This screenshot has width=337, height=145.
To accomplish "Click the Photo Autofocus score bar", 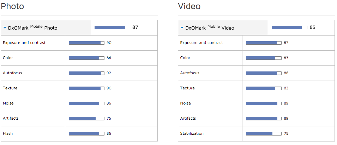I will click(x=86, y=73).
